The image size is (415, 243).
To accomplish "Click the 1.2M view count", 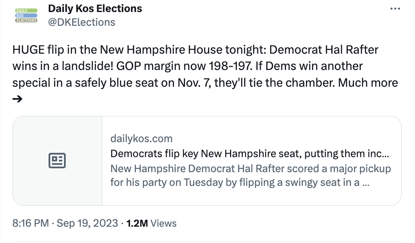I will (137, 223).
